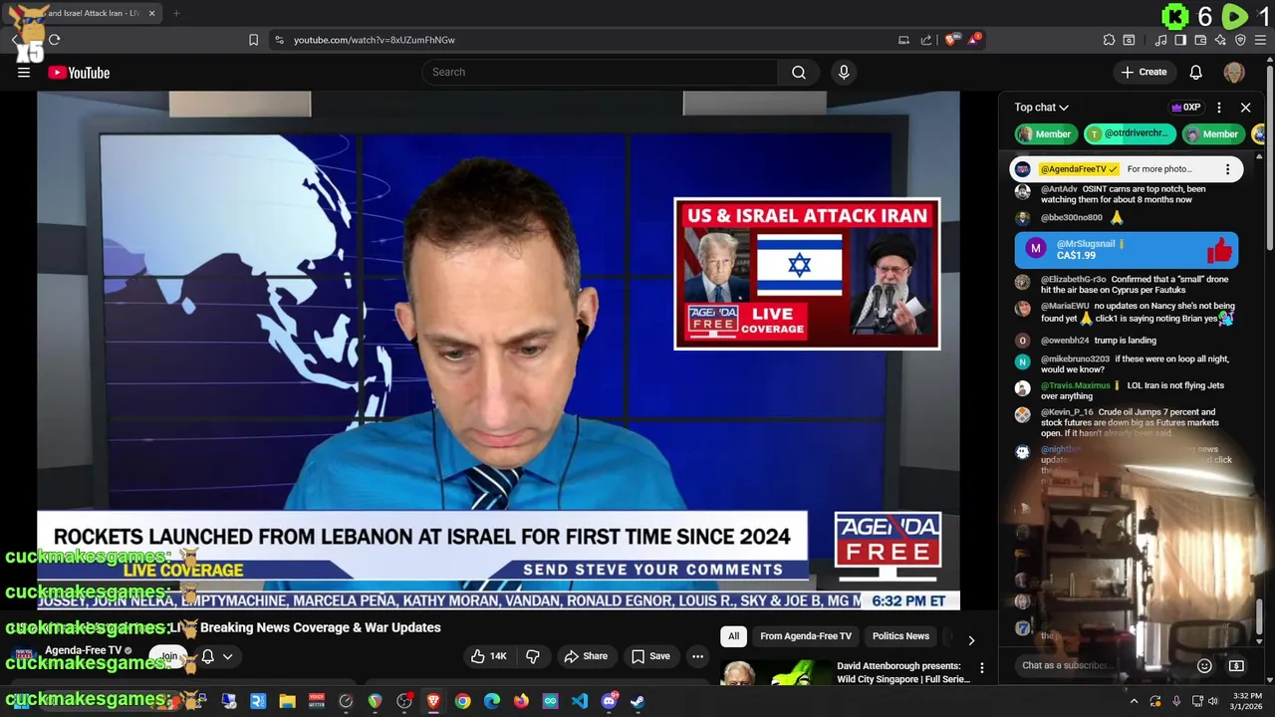
Task: Open Brave main menu
Action: [1261, 40]
